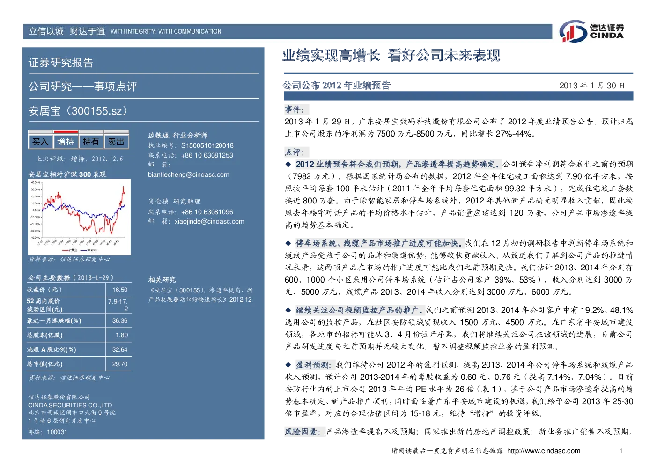Image resolution: width=657 pixels, height=464 pixels.
Task: Select the 增持 rating box
Action: [66, 141]
